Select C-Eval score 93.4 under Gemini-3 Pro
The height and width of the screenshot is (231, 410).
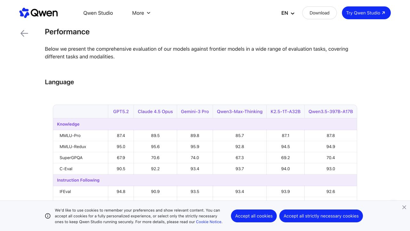pyautogui.click(x=195, y=169)
